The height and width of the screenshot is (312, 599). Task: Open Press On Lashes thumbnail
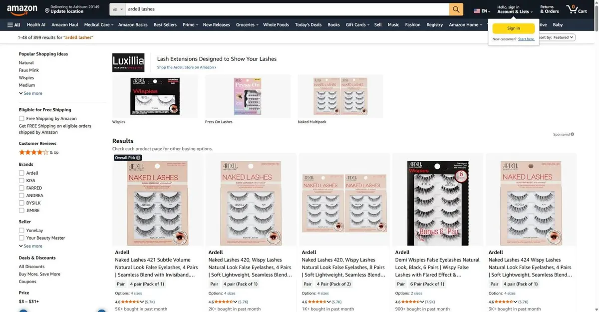point(248,96)
